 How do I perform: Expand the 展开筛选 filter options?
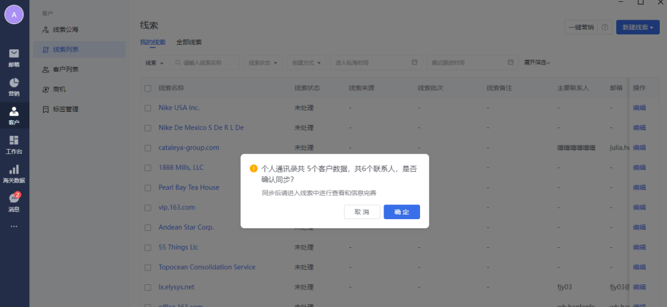(537, 62)
